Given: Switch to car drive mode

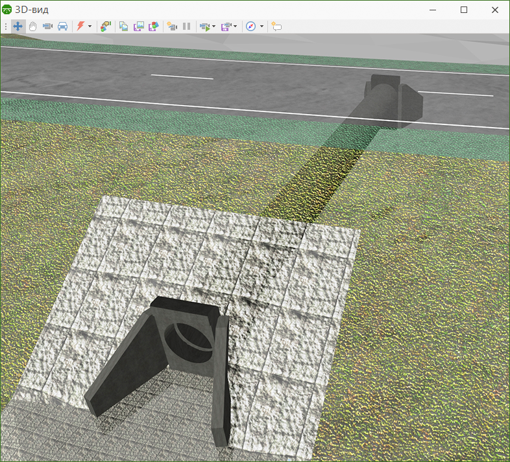Looking at the screenshot, I should click(x=62, y=27).
